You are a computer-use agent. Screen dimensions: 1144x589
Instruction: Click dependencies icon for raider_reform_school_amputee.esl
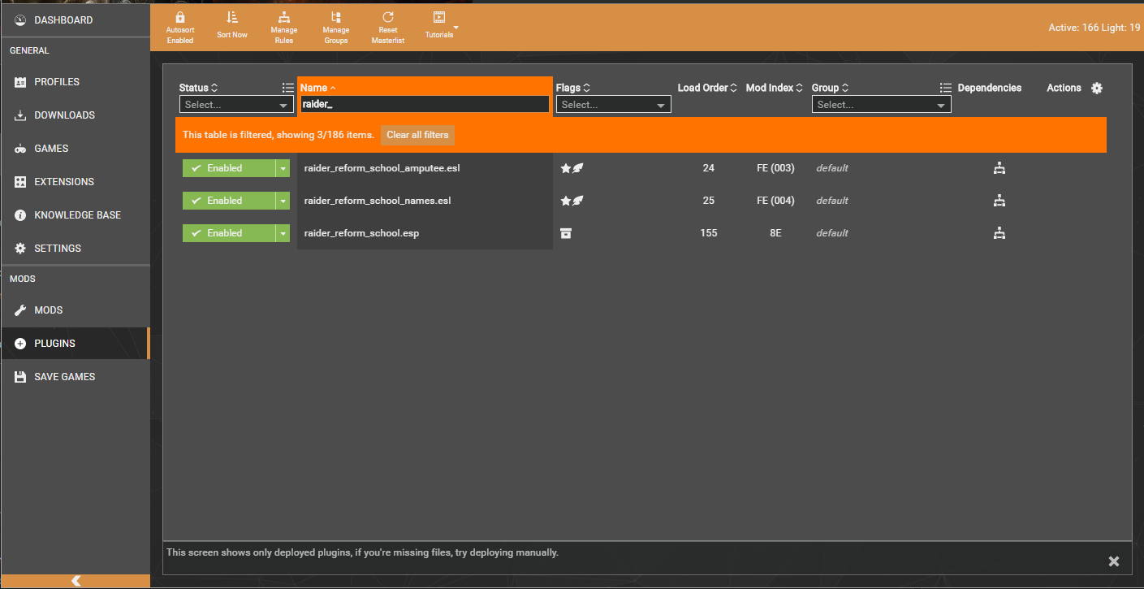[999, 168]
